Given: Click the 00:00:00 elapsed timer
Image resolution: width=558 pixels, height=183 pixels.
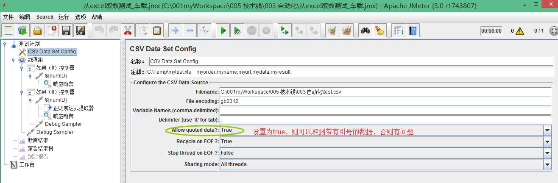Looking at the screenshot, I should (x=491, y=31).
